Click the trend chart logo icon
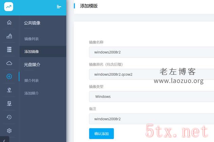 [8, 6]
